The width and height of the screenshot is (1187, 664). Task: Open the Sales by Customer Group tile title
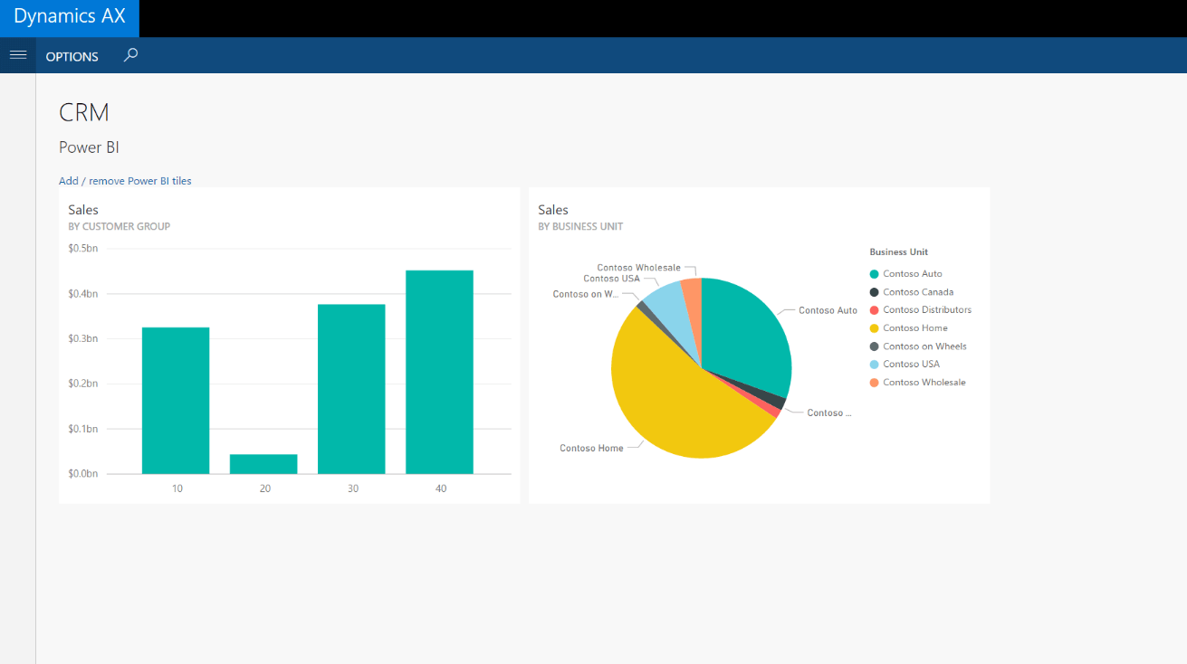point(83,210)
